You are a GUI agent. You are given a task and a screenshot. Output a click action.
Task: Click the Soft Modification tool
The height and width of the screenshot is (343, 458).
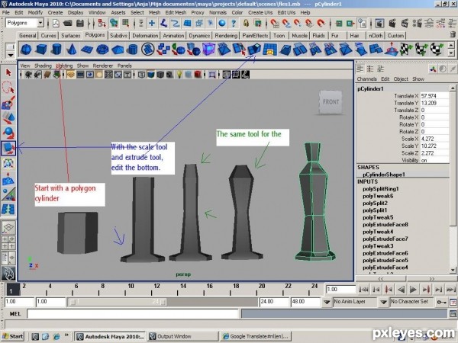pos(8,178)
